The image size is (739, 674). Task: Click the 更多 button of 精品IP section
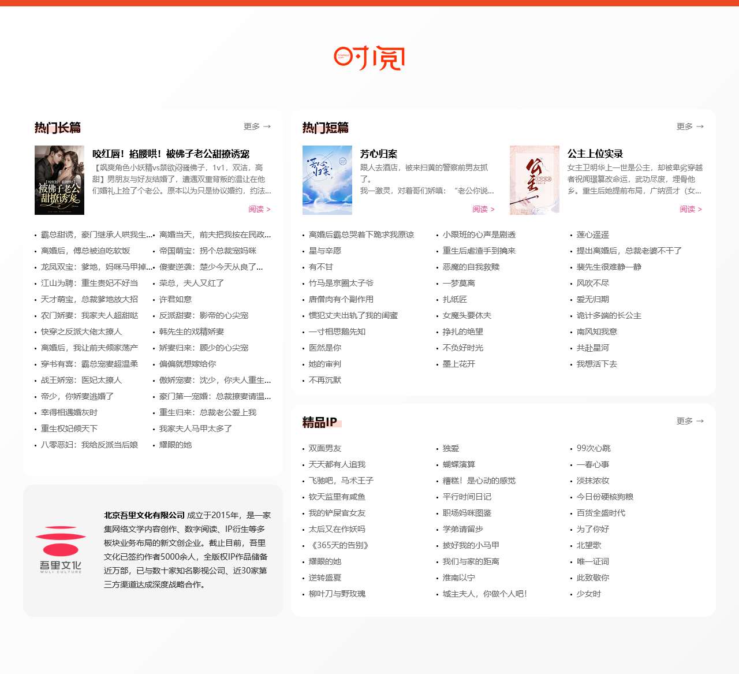[x=684, y=422]
